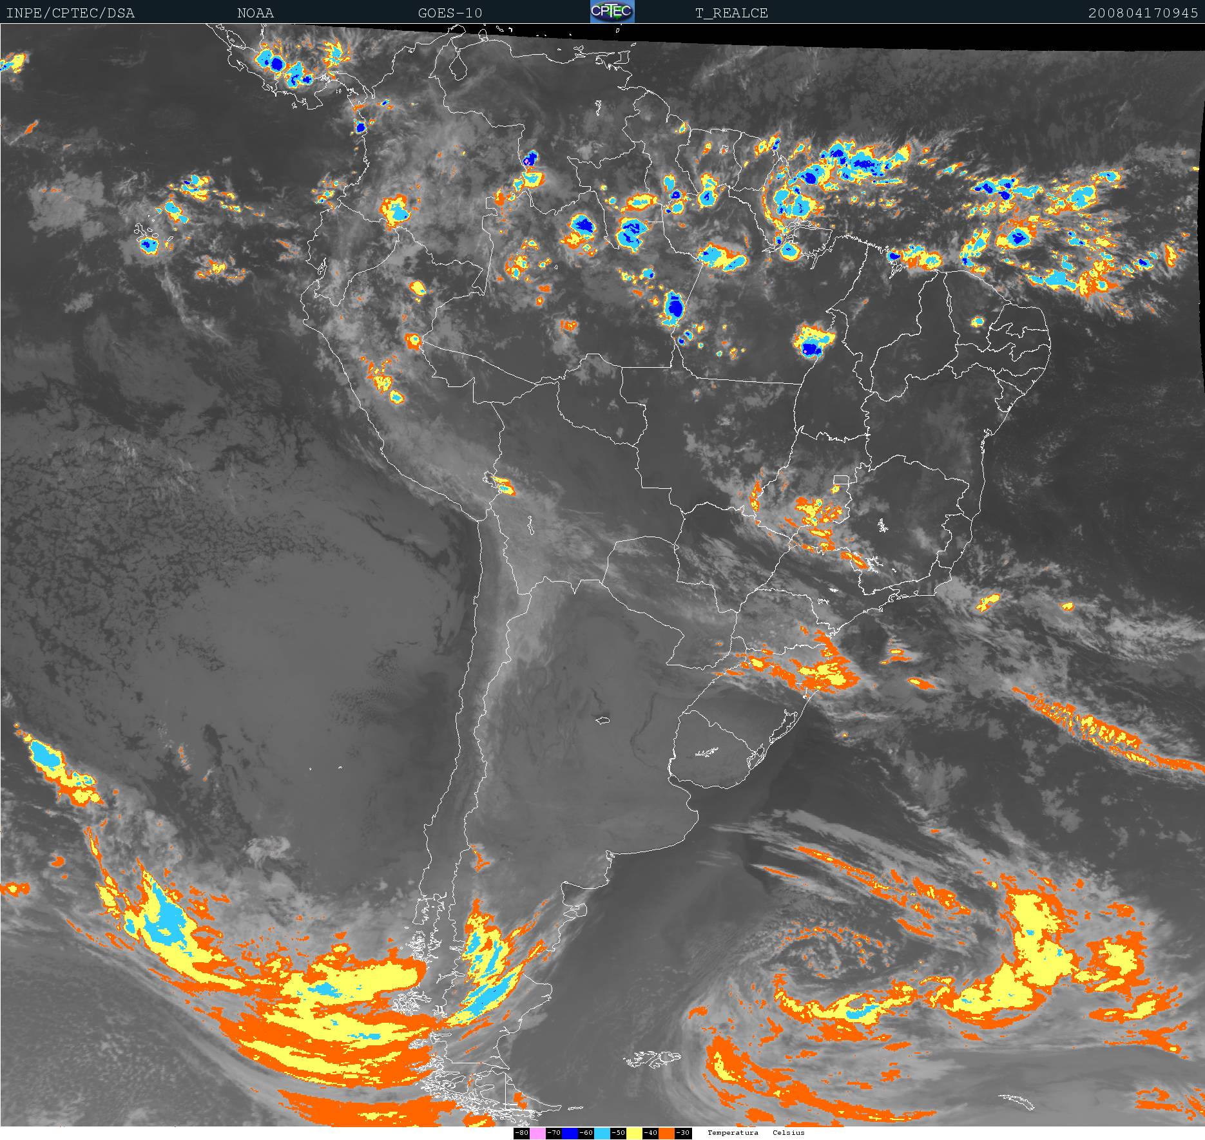This screenshot has width=1205, height=1140.
Task: Click the -60 legend value label
Action: 586,1133
